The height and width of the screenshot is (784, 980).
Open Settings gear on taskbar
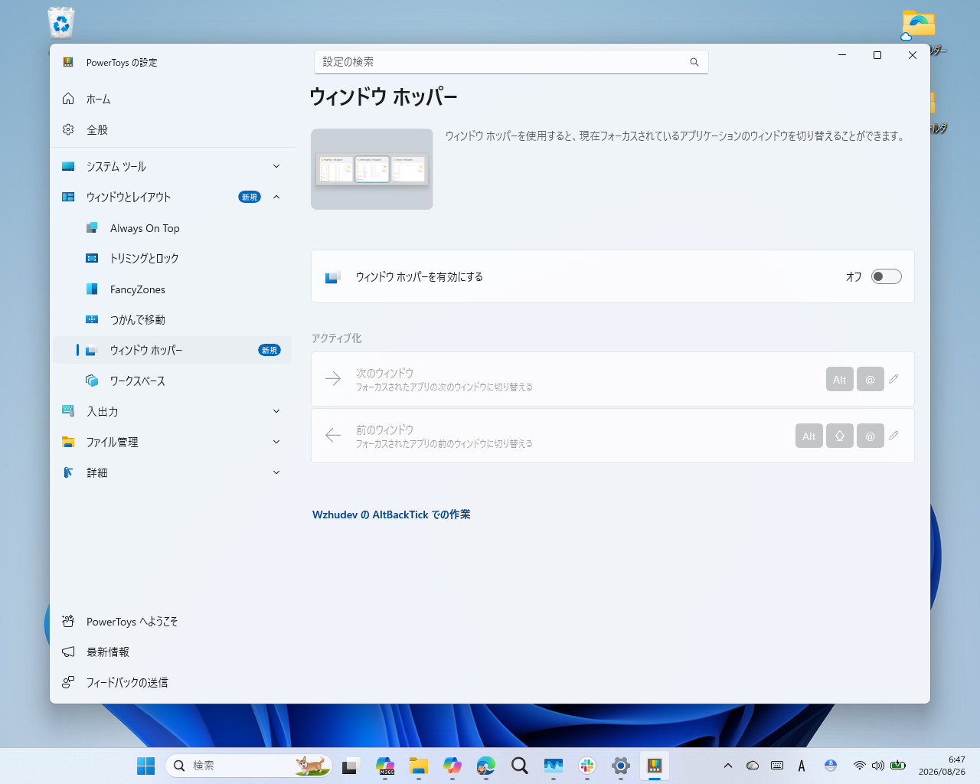click(x=621, y=766)
